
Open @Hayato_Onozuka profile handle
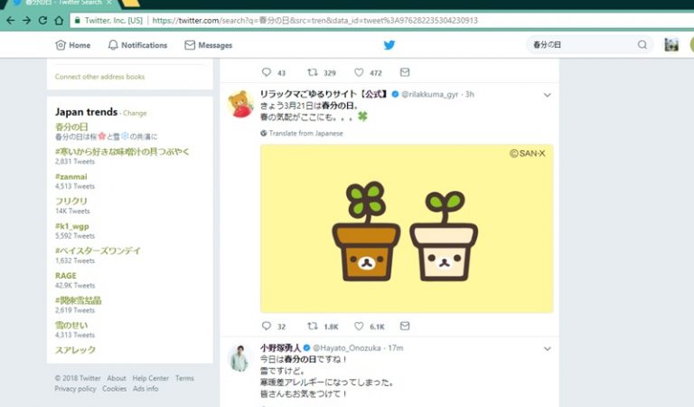[347, 348]
